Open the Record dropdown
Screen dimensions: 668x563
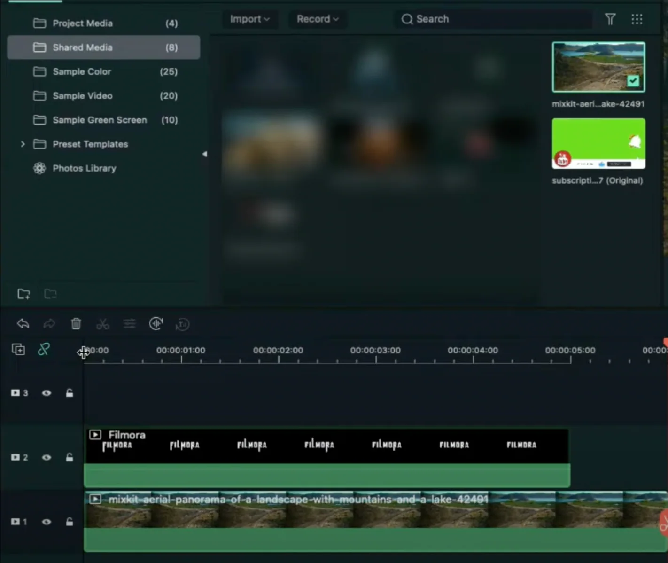(318, 19)
